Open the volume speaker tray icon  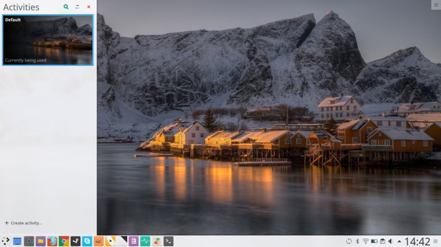(x=390, y=241)
